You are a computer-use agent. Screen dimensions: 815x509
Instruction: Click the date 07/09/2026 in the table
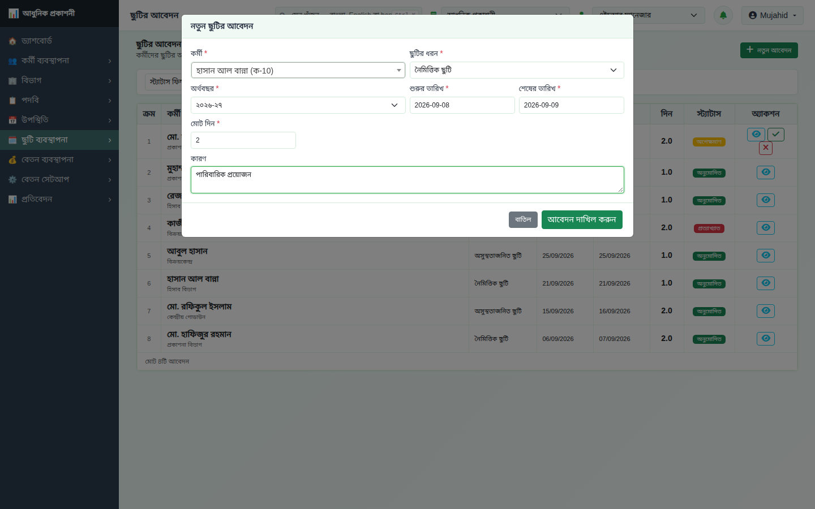(x=615, y=339)
